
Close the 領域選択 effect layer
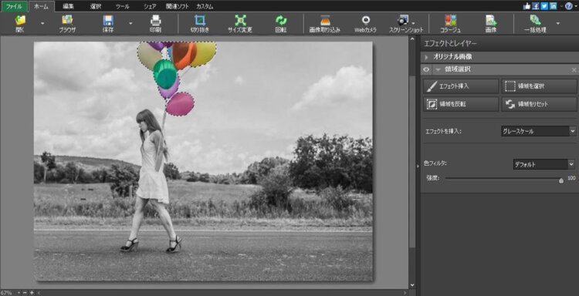tap(574, 70)
